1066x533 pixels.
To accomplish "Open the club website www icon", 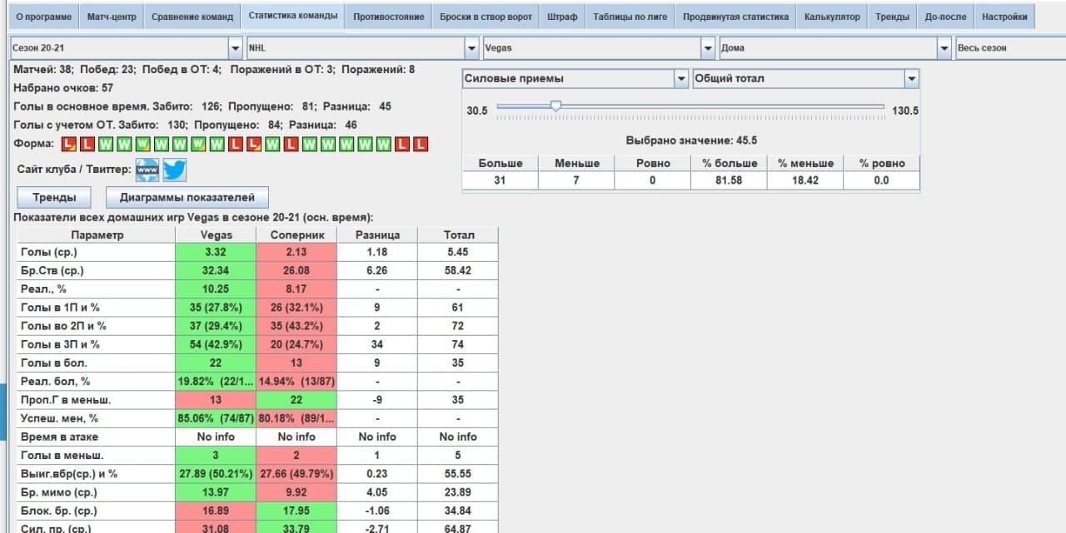I will (x=147, y=170).
